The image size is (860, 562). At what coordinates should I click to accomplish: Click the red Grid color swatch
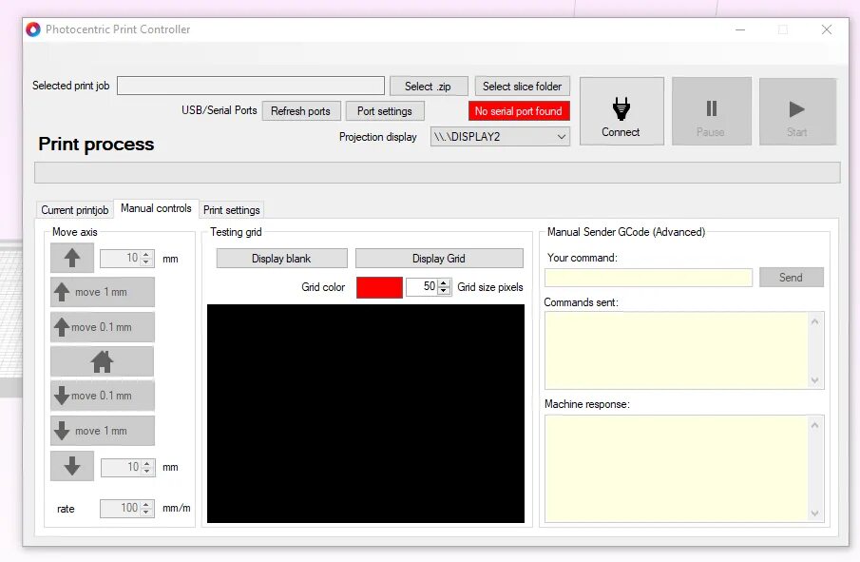coord(379,287)
